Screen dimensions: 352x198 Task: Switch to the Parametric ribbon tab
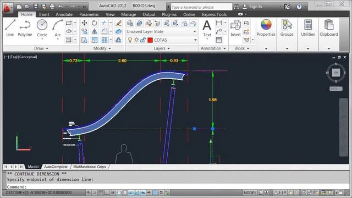coord(89,14)
